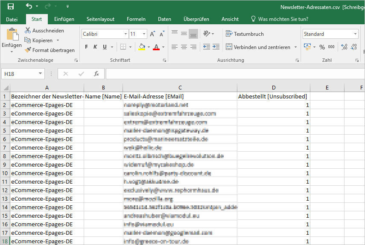Image resolution: width=365 pixels, height=245 pixels.
Task: Open the Undo history dropdown arrow
Action: pyautogui.click(x=37, y=6)
